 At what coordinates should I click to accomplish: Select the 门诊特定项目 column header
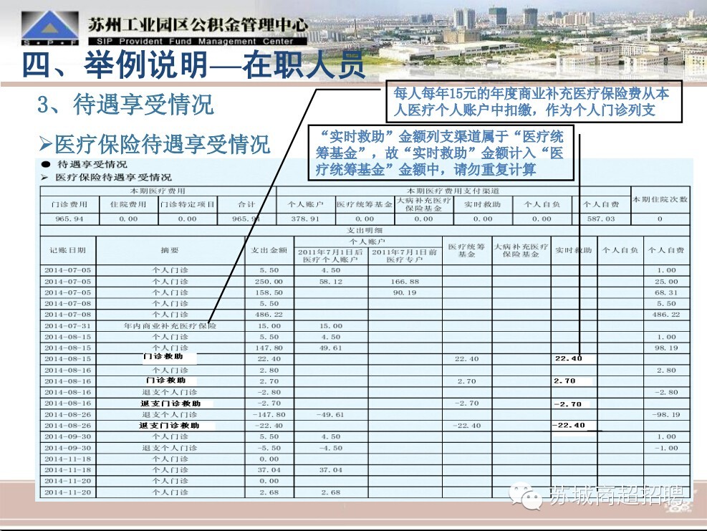point(187,204)
